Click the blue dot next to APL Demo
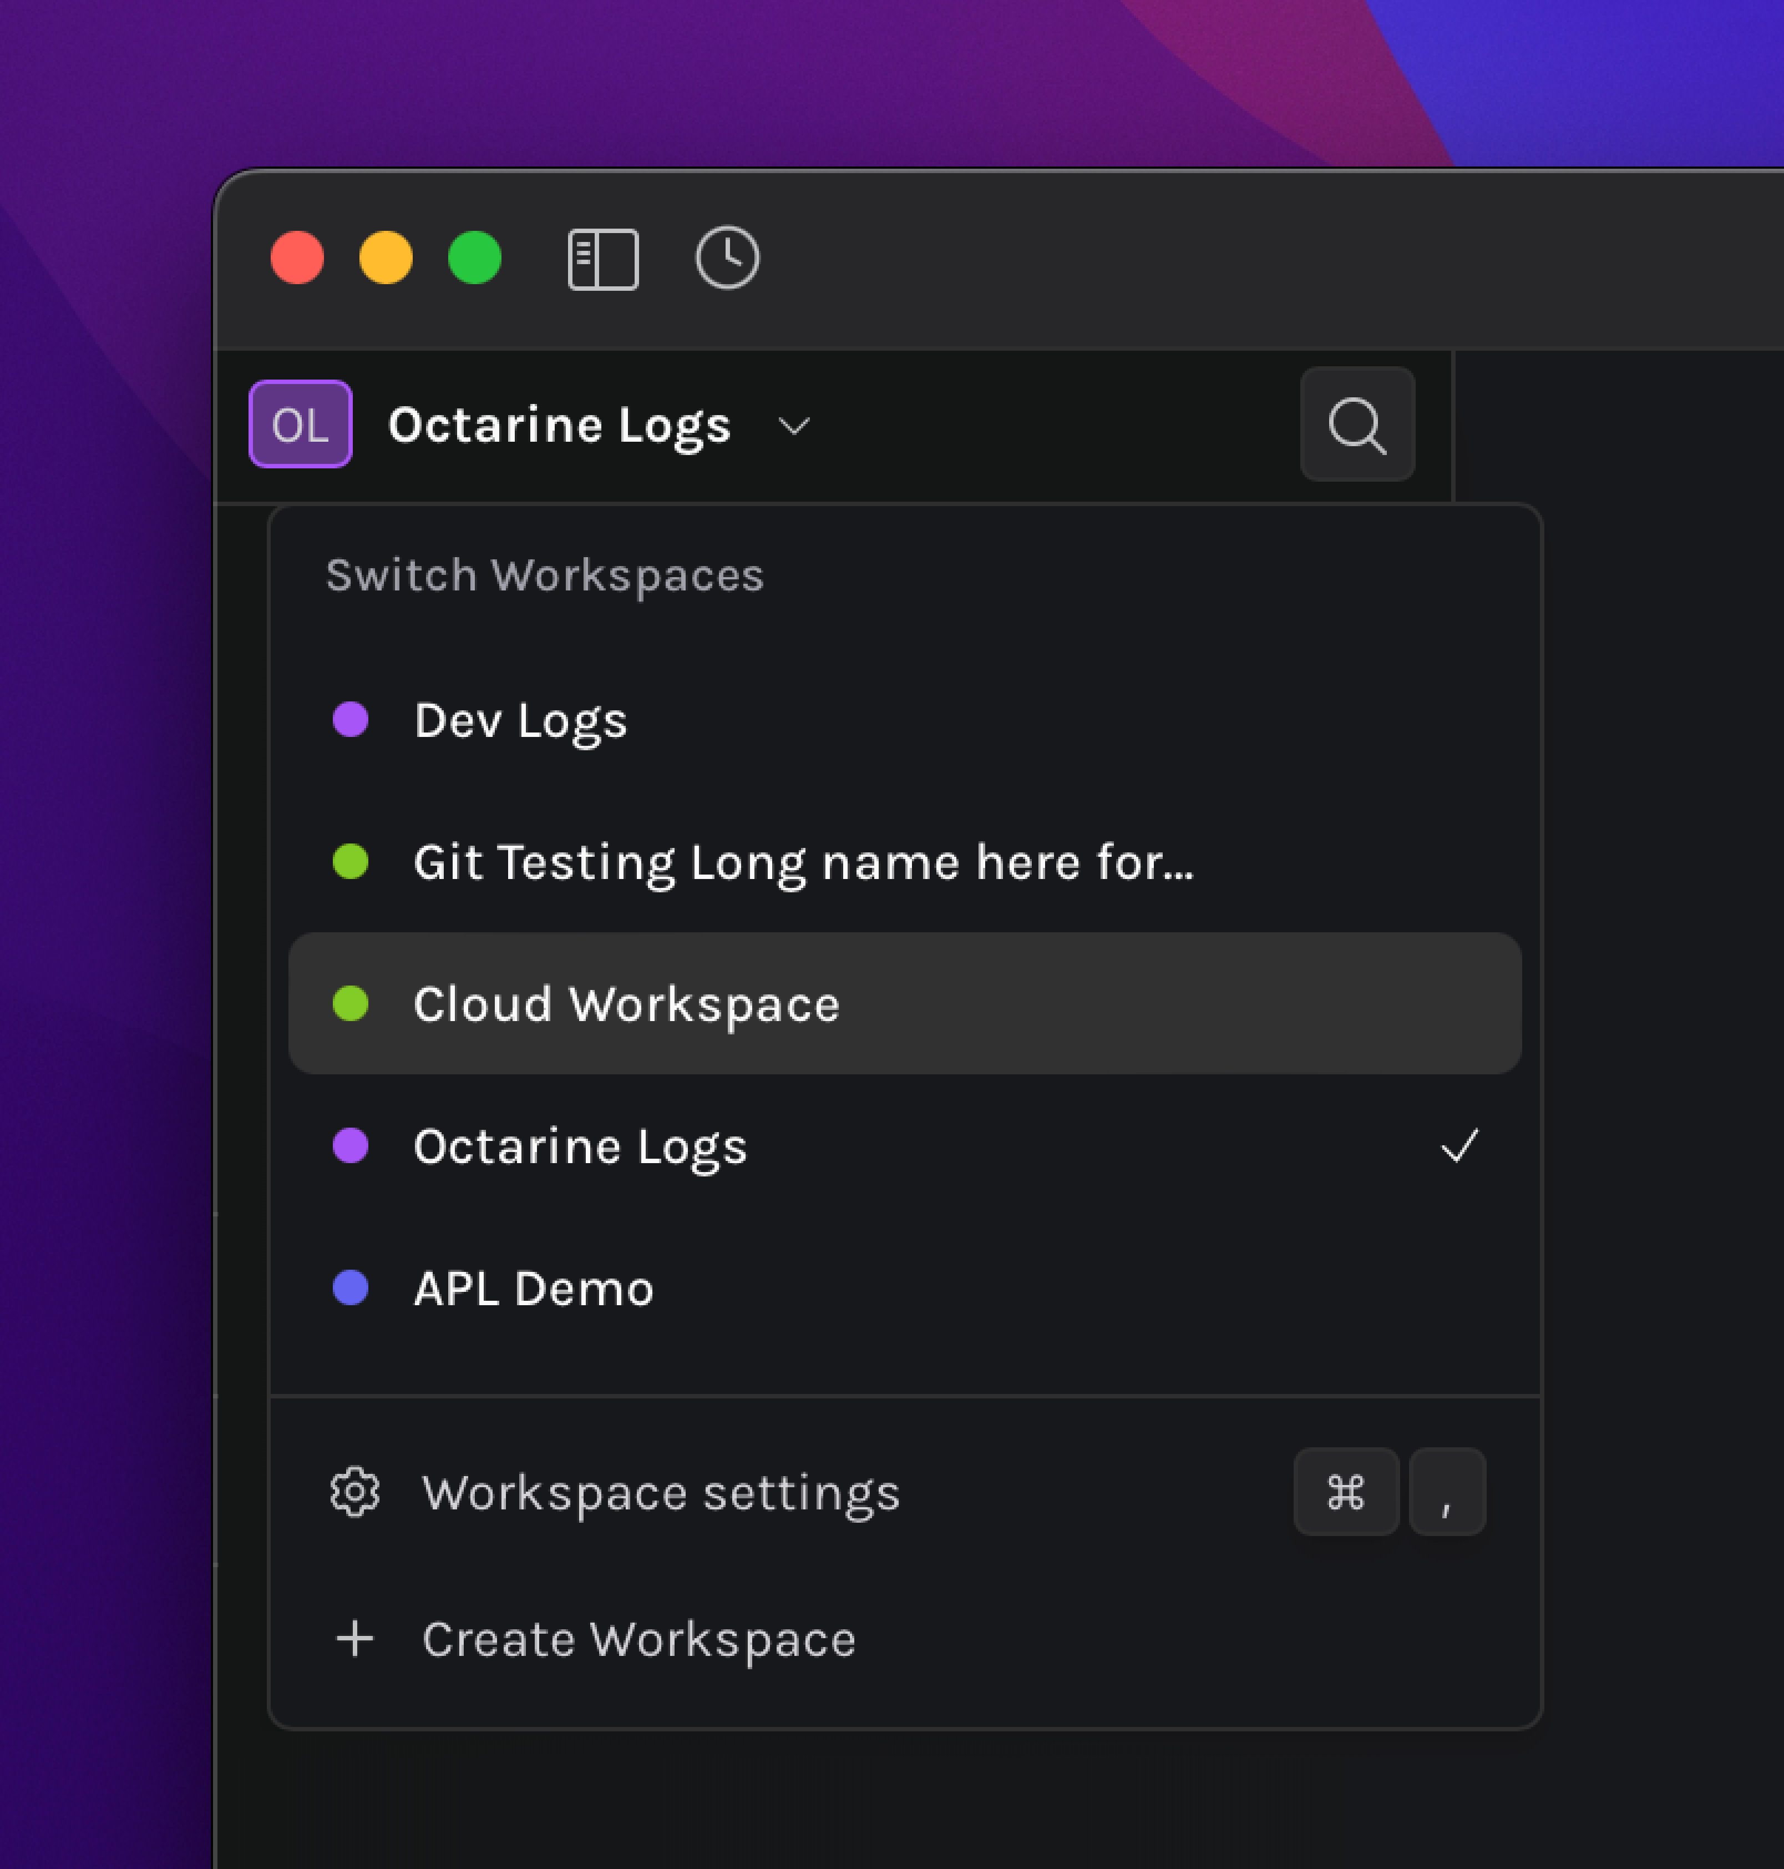Image resolution: width=1784 pixels, height=1869 pixels. tap(350, 1287)
